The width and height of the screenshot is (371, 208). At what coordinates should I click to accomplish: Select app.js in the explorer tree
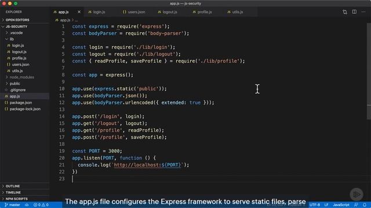point(14,96)
